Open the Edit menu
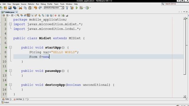The width and height of the screenshot is (189, 106). click(4, 4)
